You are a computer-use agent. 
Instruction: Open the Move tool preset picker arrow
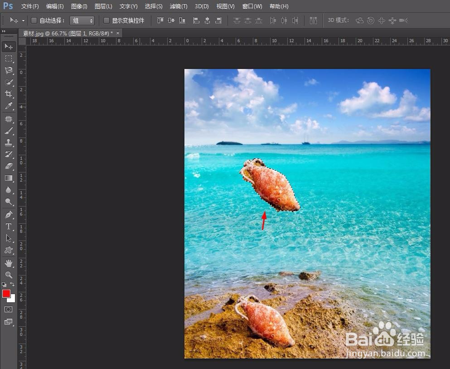[x=23, y=21]
